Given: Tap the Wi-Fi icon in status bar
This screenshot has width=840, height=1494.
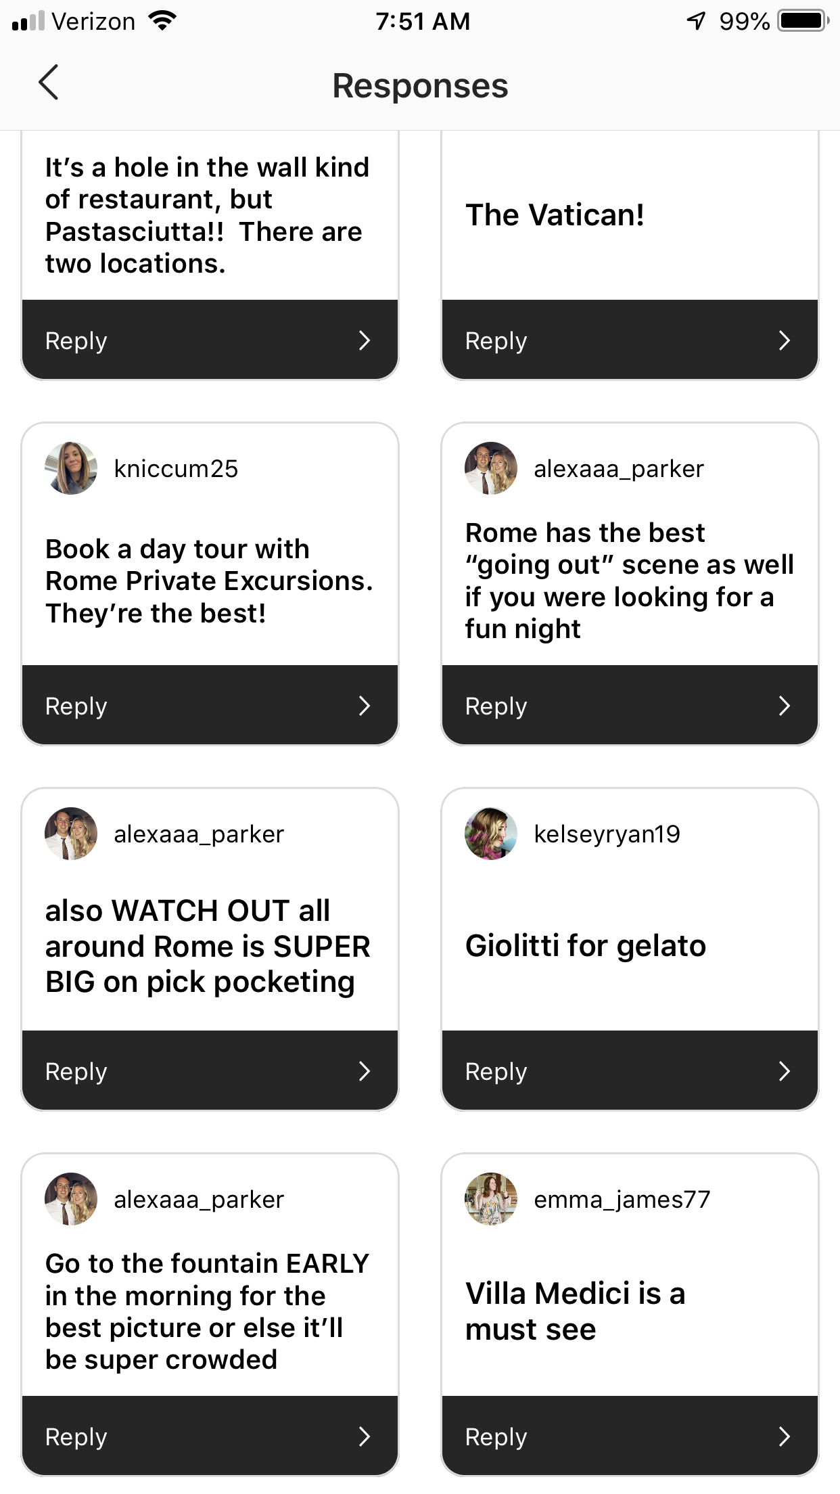Looking at the screenshot, I should point(162,21).
